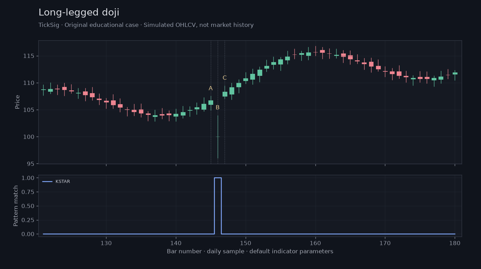Viewport: 481px width, 269px height.
Task: Select the annotation label B
Action: (x=218, y=108)
